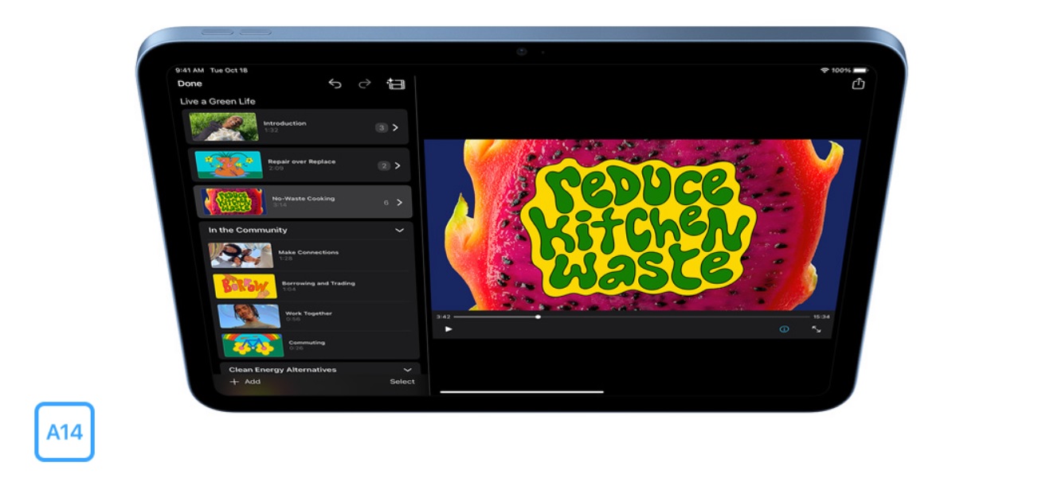1050x478 pixels.
Task: Tap the Select button
Action: pyautogui.click(x=402, y=382)
